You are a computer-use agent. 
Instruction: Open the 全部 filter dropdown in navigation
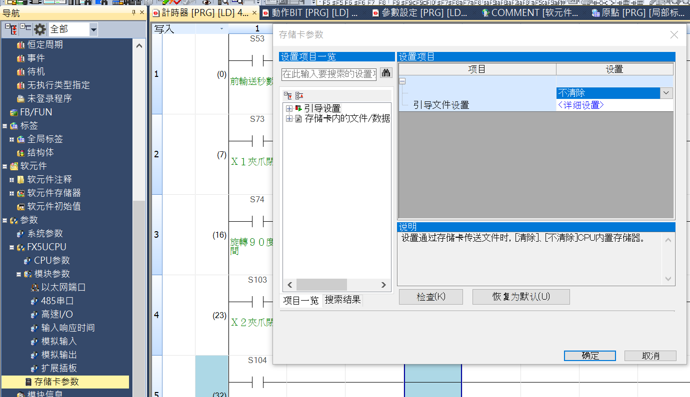click(93, 30)
